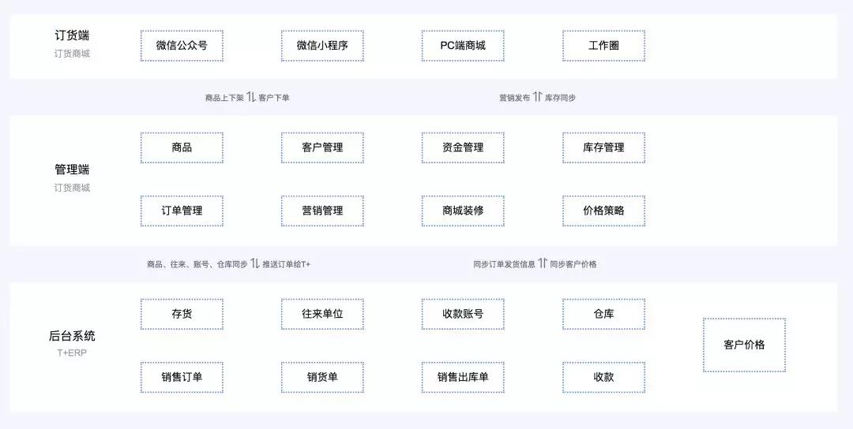Click the 往来单位 box
Viewport: 853px width, 429px height.
[322, 314]
